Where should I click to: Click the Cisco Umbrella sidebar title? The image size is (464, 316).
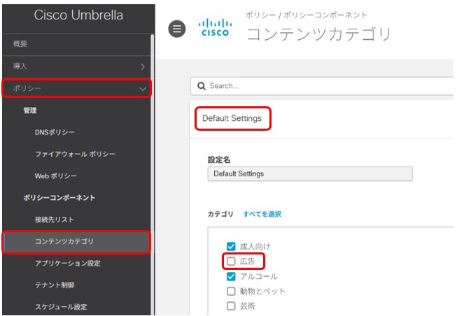pyautogui.click(x=78, y=15)
